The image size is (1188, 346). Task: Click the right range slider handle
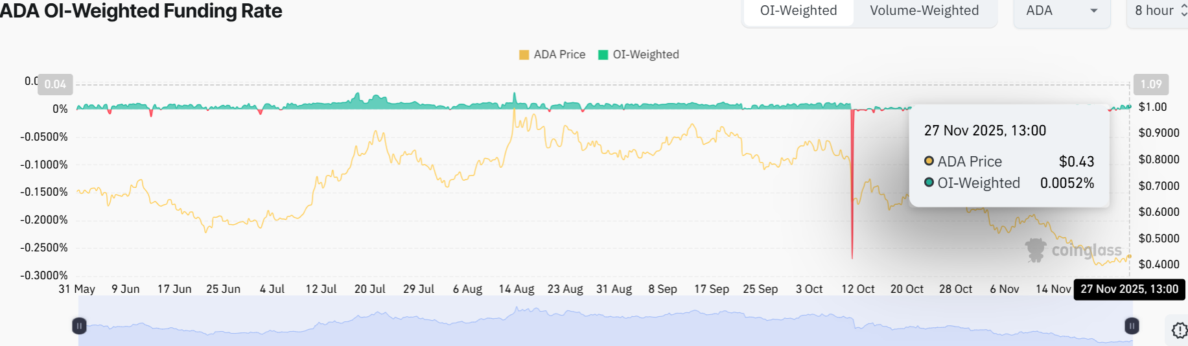[x=1132, y=326]
